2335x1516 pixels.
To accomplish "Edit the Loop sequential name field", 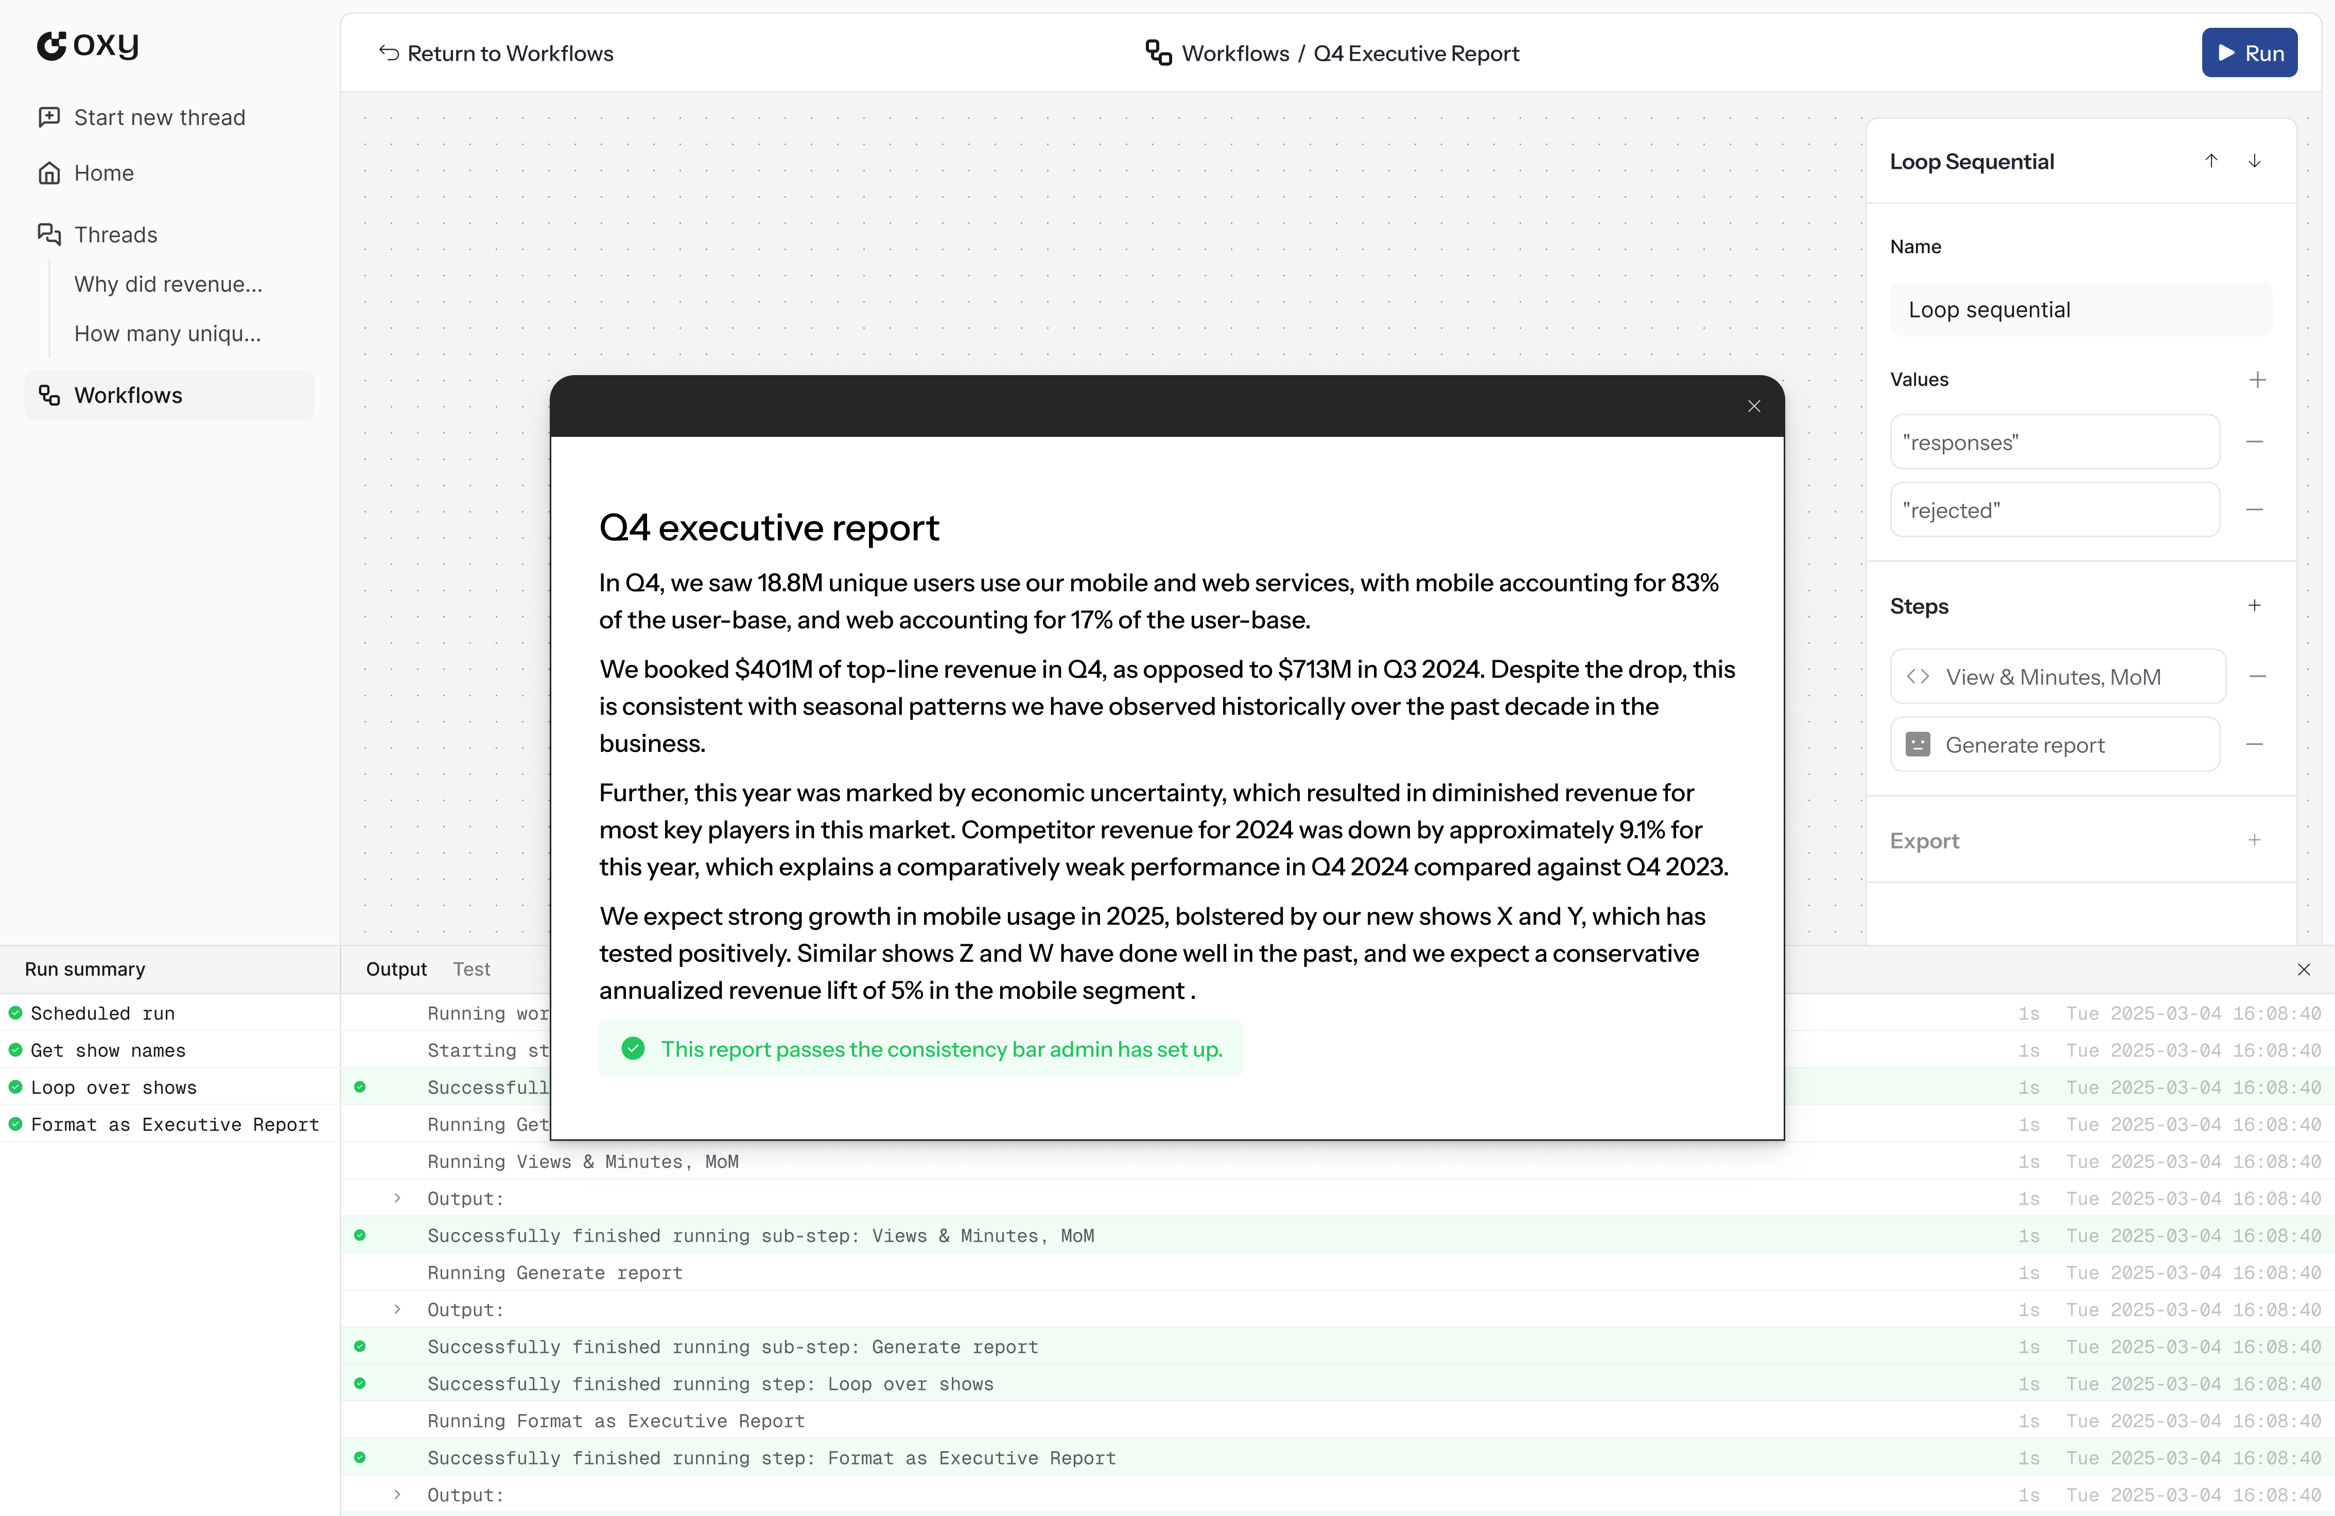I will pos(2080,310).
